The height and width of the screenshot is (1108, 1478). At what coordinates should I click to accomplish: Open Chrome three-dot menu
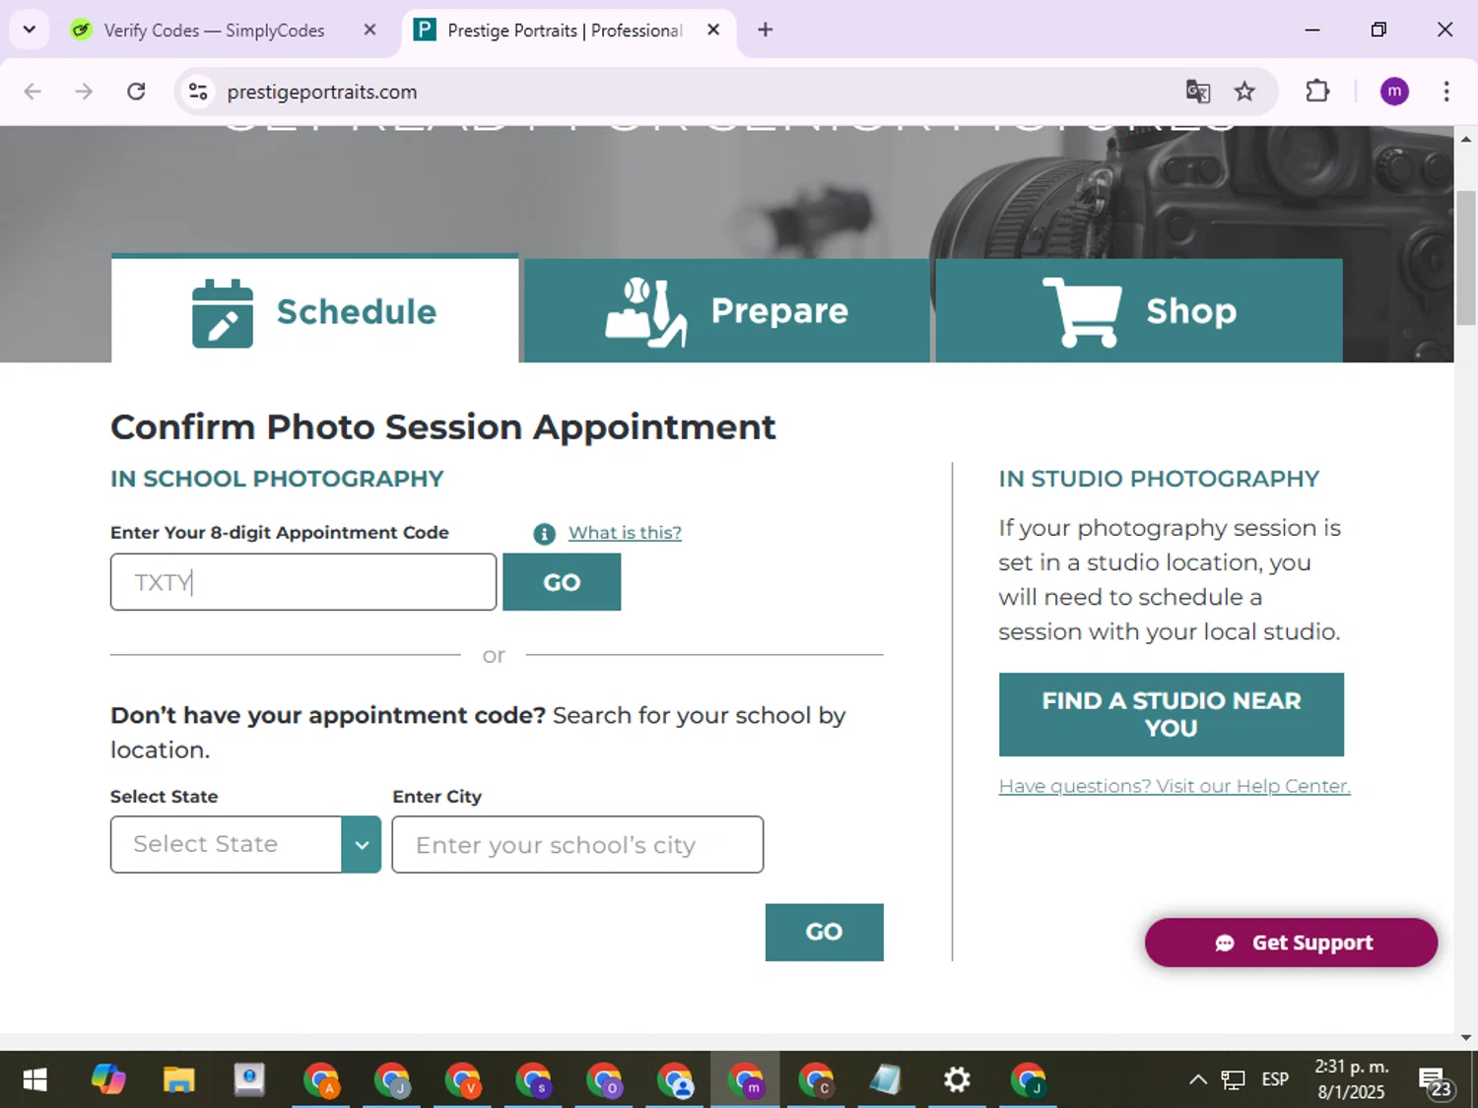pyautogui.click(x=1445, y=92)
